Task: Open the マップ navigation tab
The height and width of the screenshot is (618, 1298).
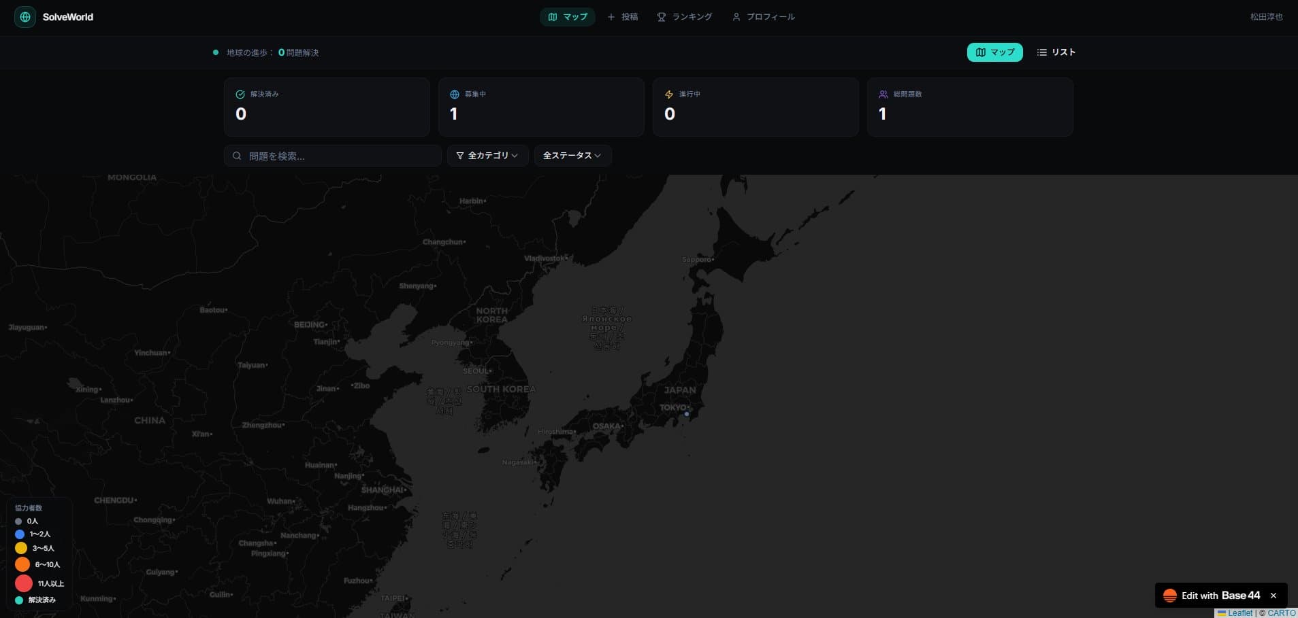Action: [x=568, y=17]
